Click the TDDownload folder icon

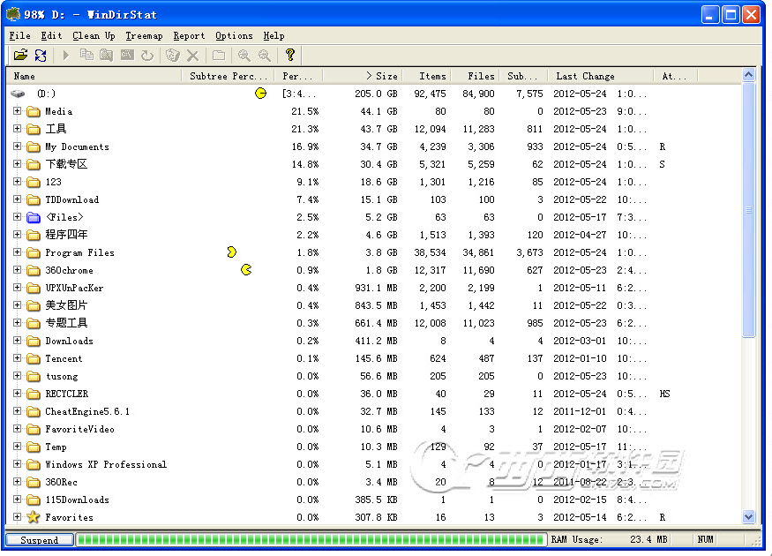[x=34, y=199]
